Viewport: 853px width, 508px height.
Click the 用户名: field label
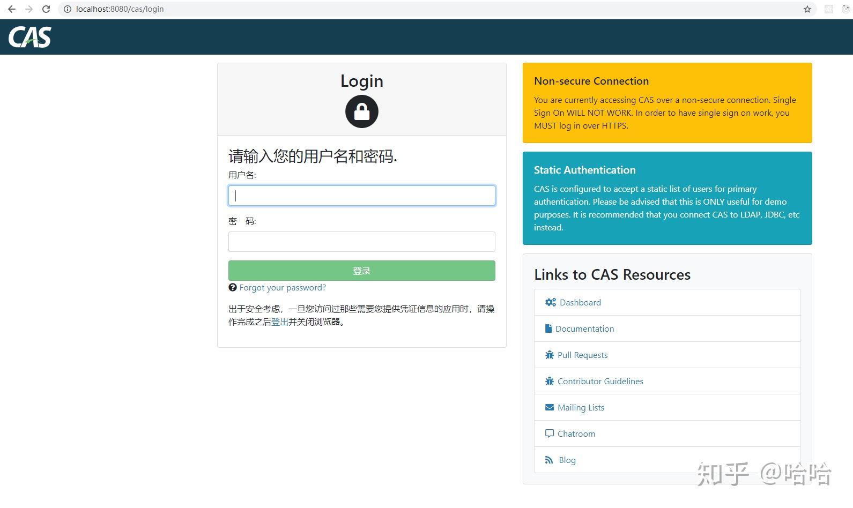tap(242, 175)
